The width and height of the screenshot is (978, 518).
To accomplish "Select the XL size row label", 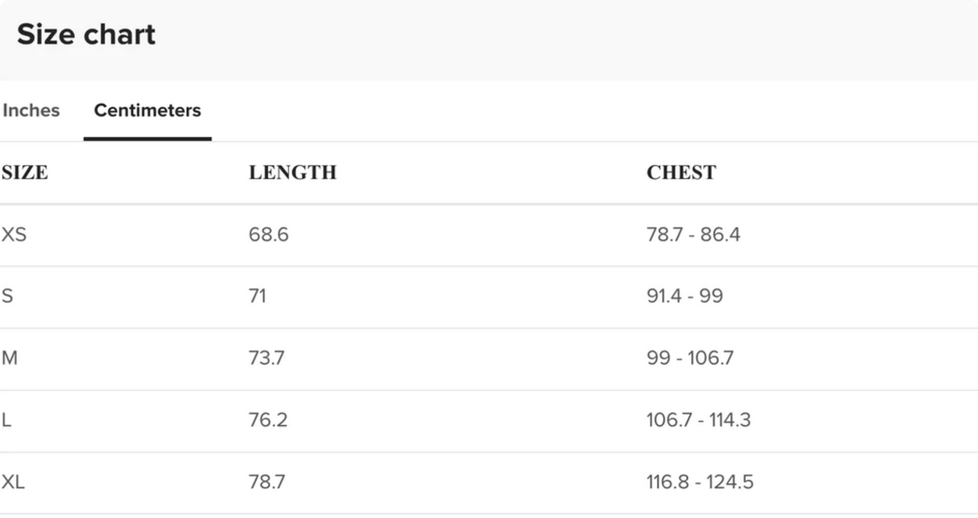I will click(x=14, y=483).
